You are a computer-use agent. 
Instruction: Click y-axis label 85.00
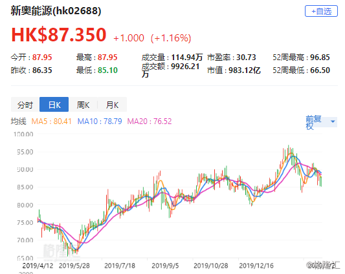tap(25, 187)
